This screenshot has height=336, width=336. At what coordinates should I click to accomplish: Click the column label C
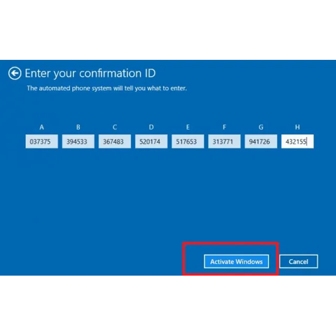coord(114,127)
